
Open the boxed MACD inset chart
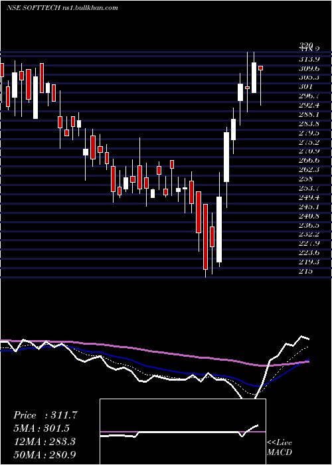[x=183, y=432]
